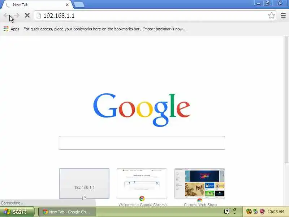Click the Connecting status text
289x217 pixels.
(x=13, y=203)
